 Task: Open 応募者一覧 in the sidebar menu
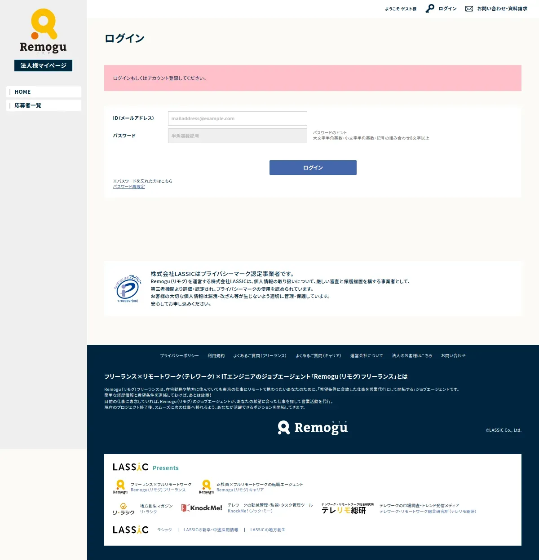point(44,105)
